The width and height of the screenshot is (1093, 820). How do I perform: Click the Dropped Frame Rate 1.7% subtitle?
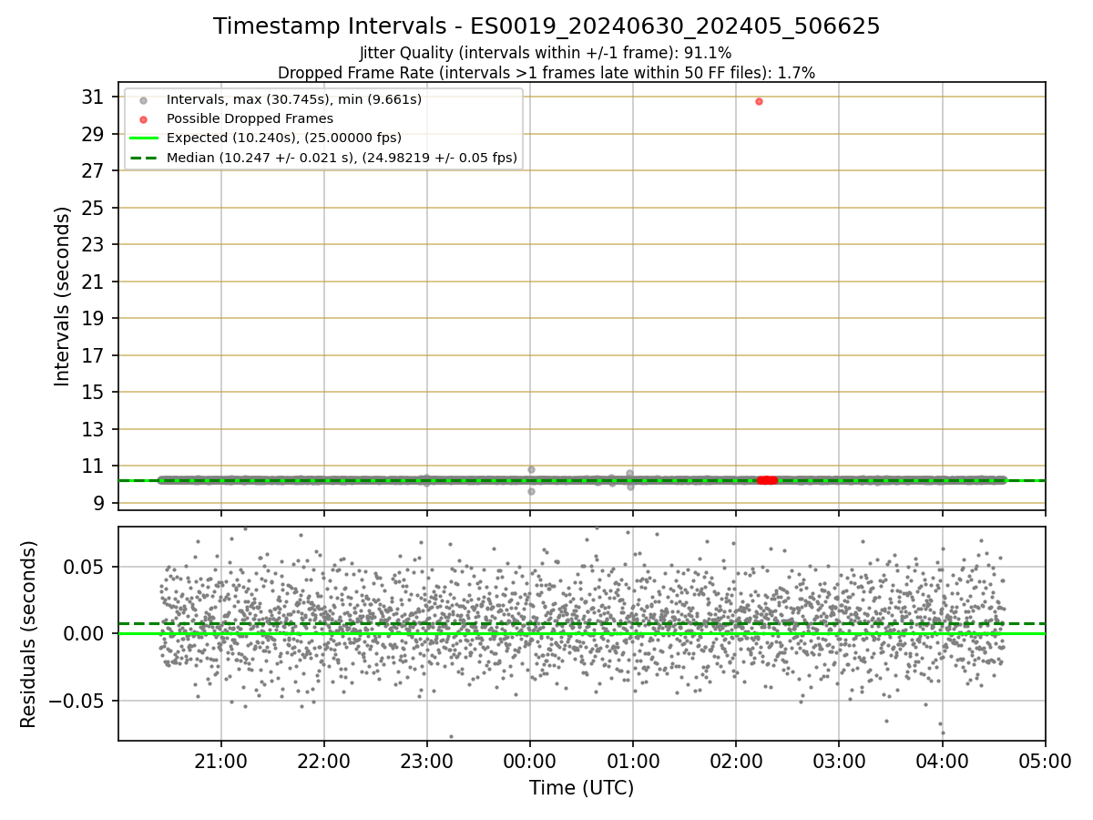point(546,72)
